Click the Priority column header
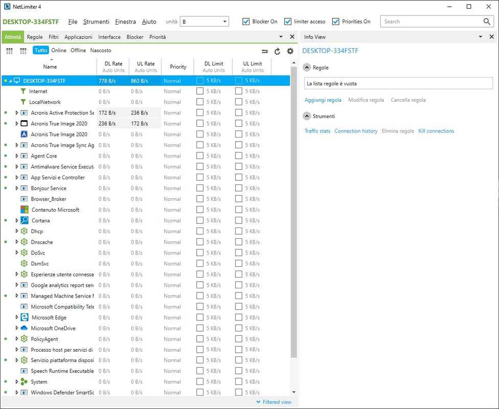499x409 pixels. click(178, 66)
